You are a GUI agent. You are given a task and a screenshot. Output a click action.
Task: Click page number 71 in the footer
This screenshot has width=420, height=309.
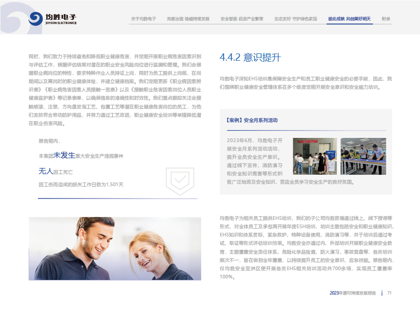point(389,293)
